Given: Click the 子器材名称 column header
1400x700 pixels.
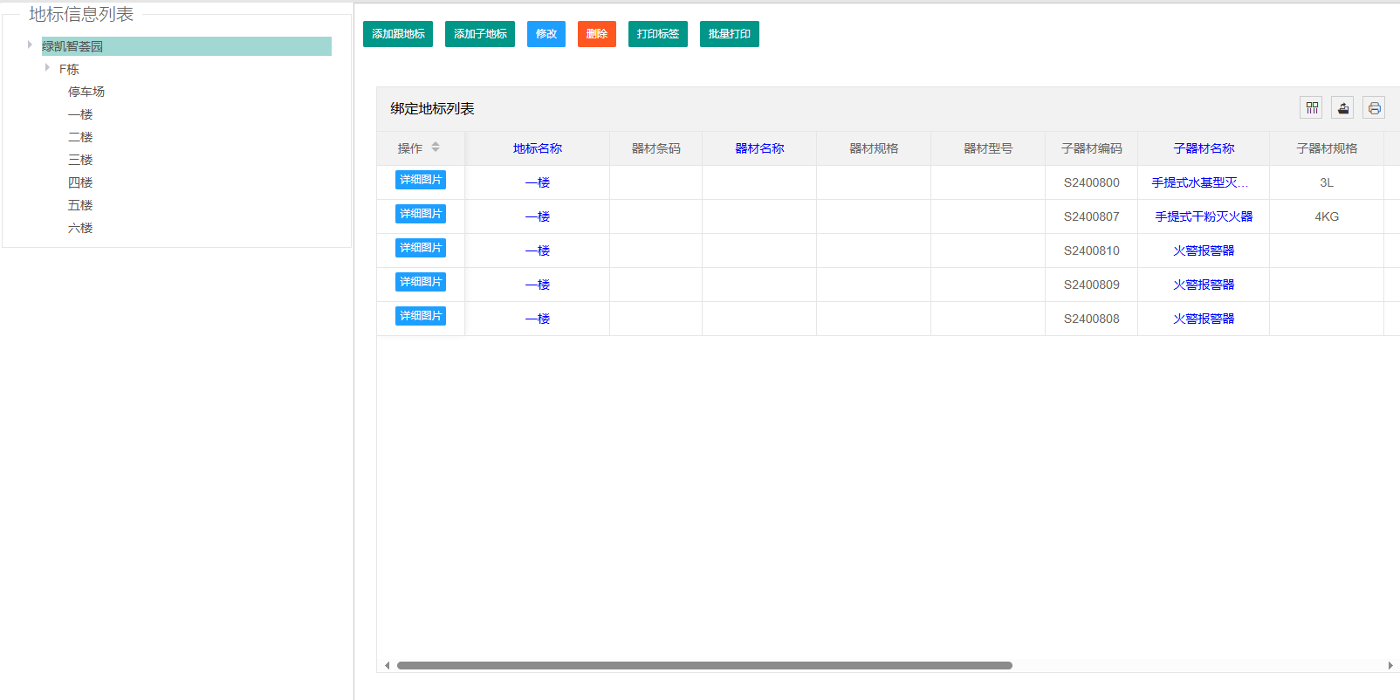Looking at the screenshot, I should point(1204,148).
